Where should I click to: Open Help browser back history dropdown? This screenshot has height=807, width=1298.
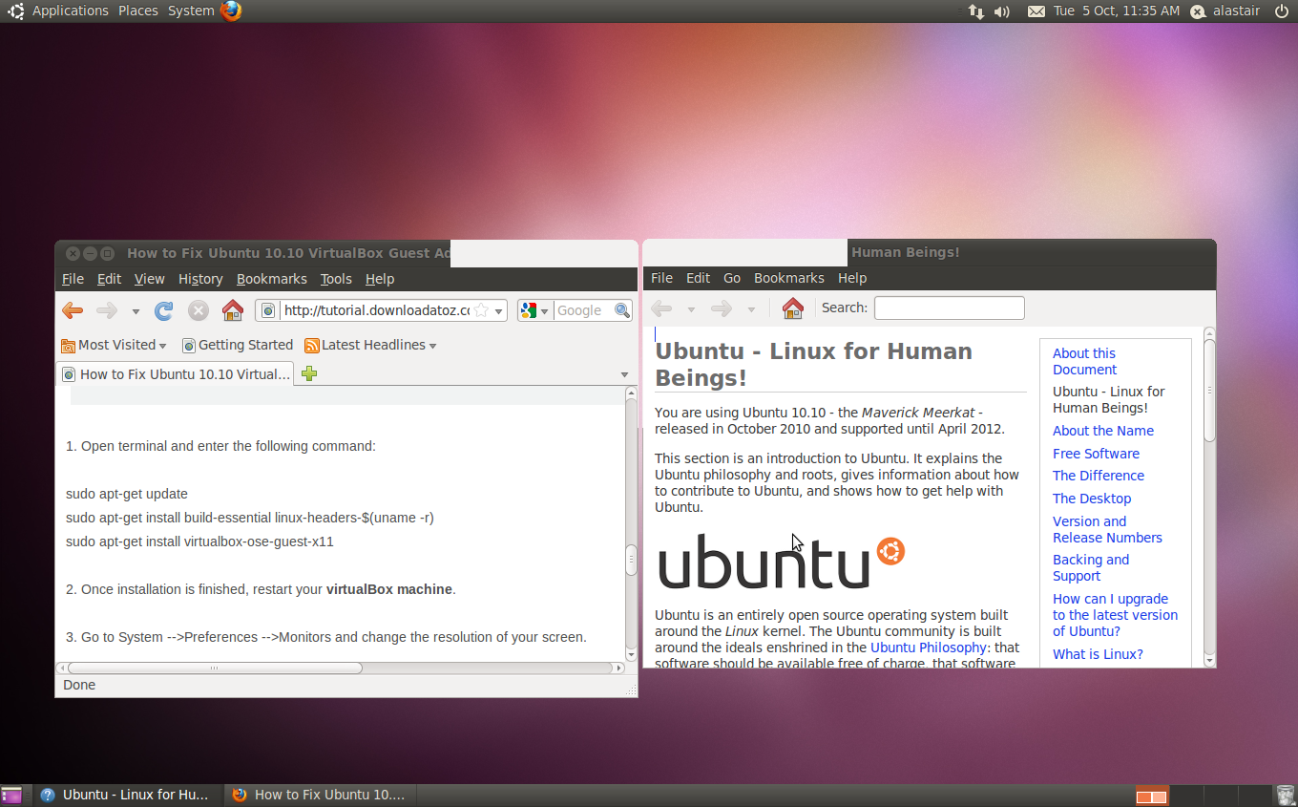pos(691,309)
